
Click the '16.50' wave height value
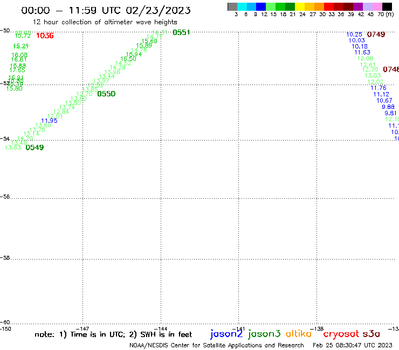(x=128, y=59)
